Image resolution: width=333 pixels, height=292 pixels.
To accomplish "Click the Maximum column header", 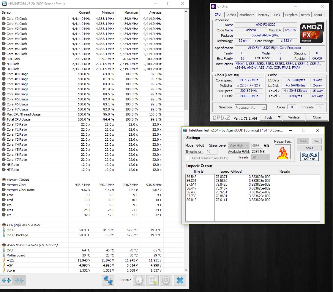I will [x=128, y=12].
